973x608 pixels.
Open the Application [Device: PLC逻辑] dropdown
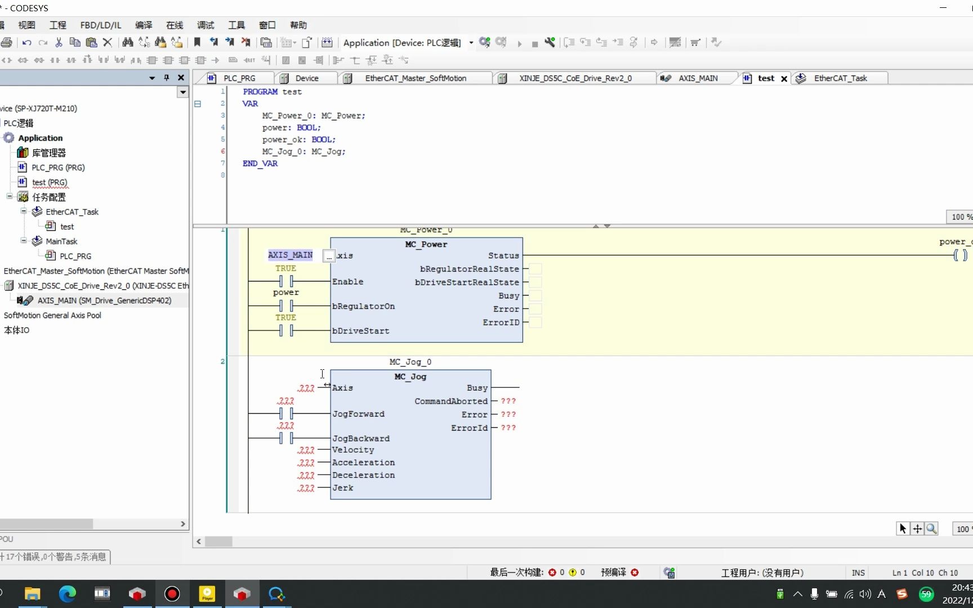tap(471, 43)
